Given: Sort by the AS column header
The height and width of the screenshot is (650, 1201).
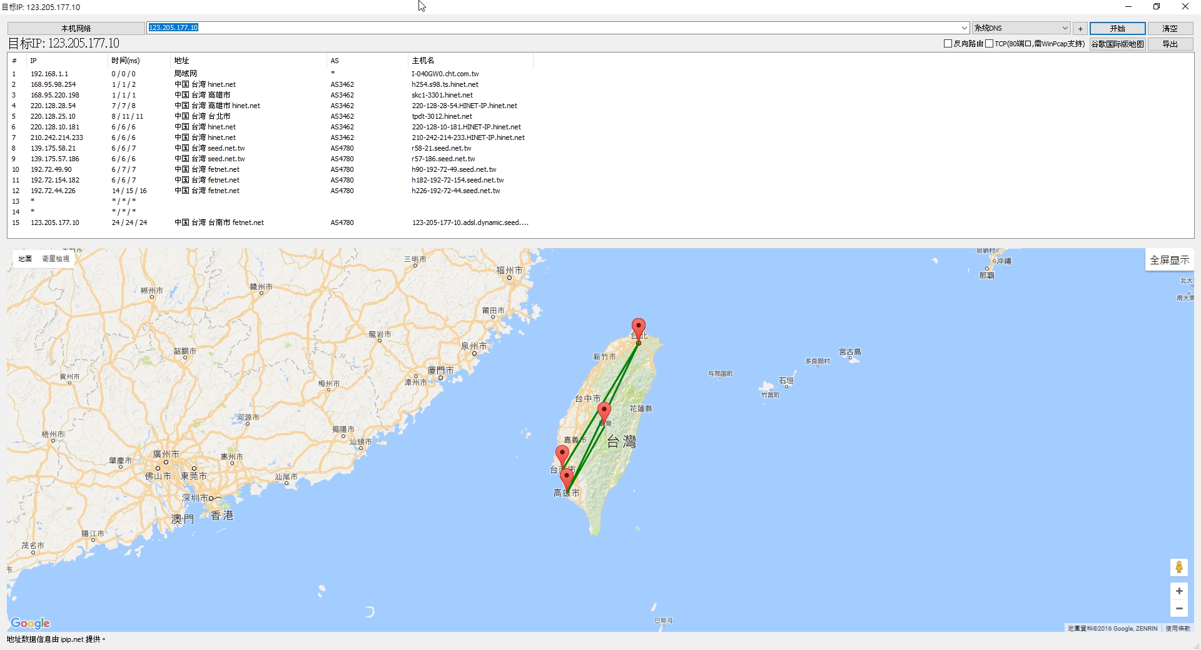Looking at the screenshot, I should tap(368, 61).
